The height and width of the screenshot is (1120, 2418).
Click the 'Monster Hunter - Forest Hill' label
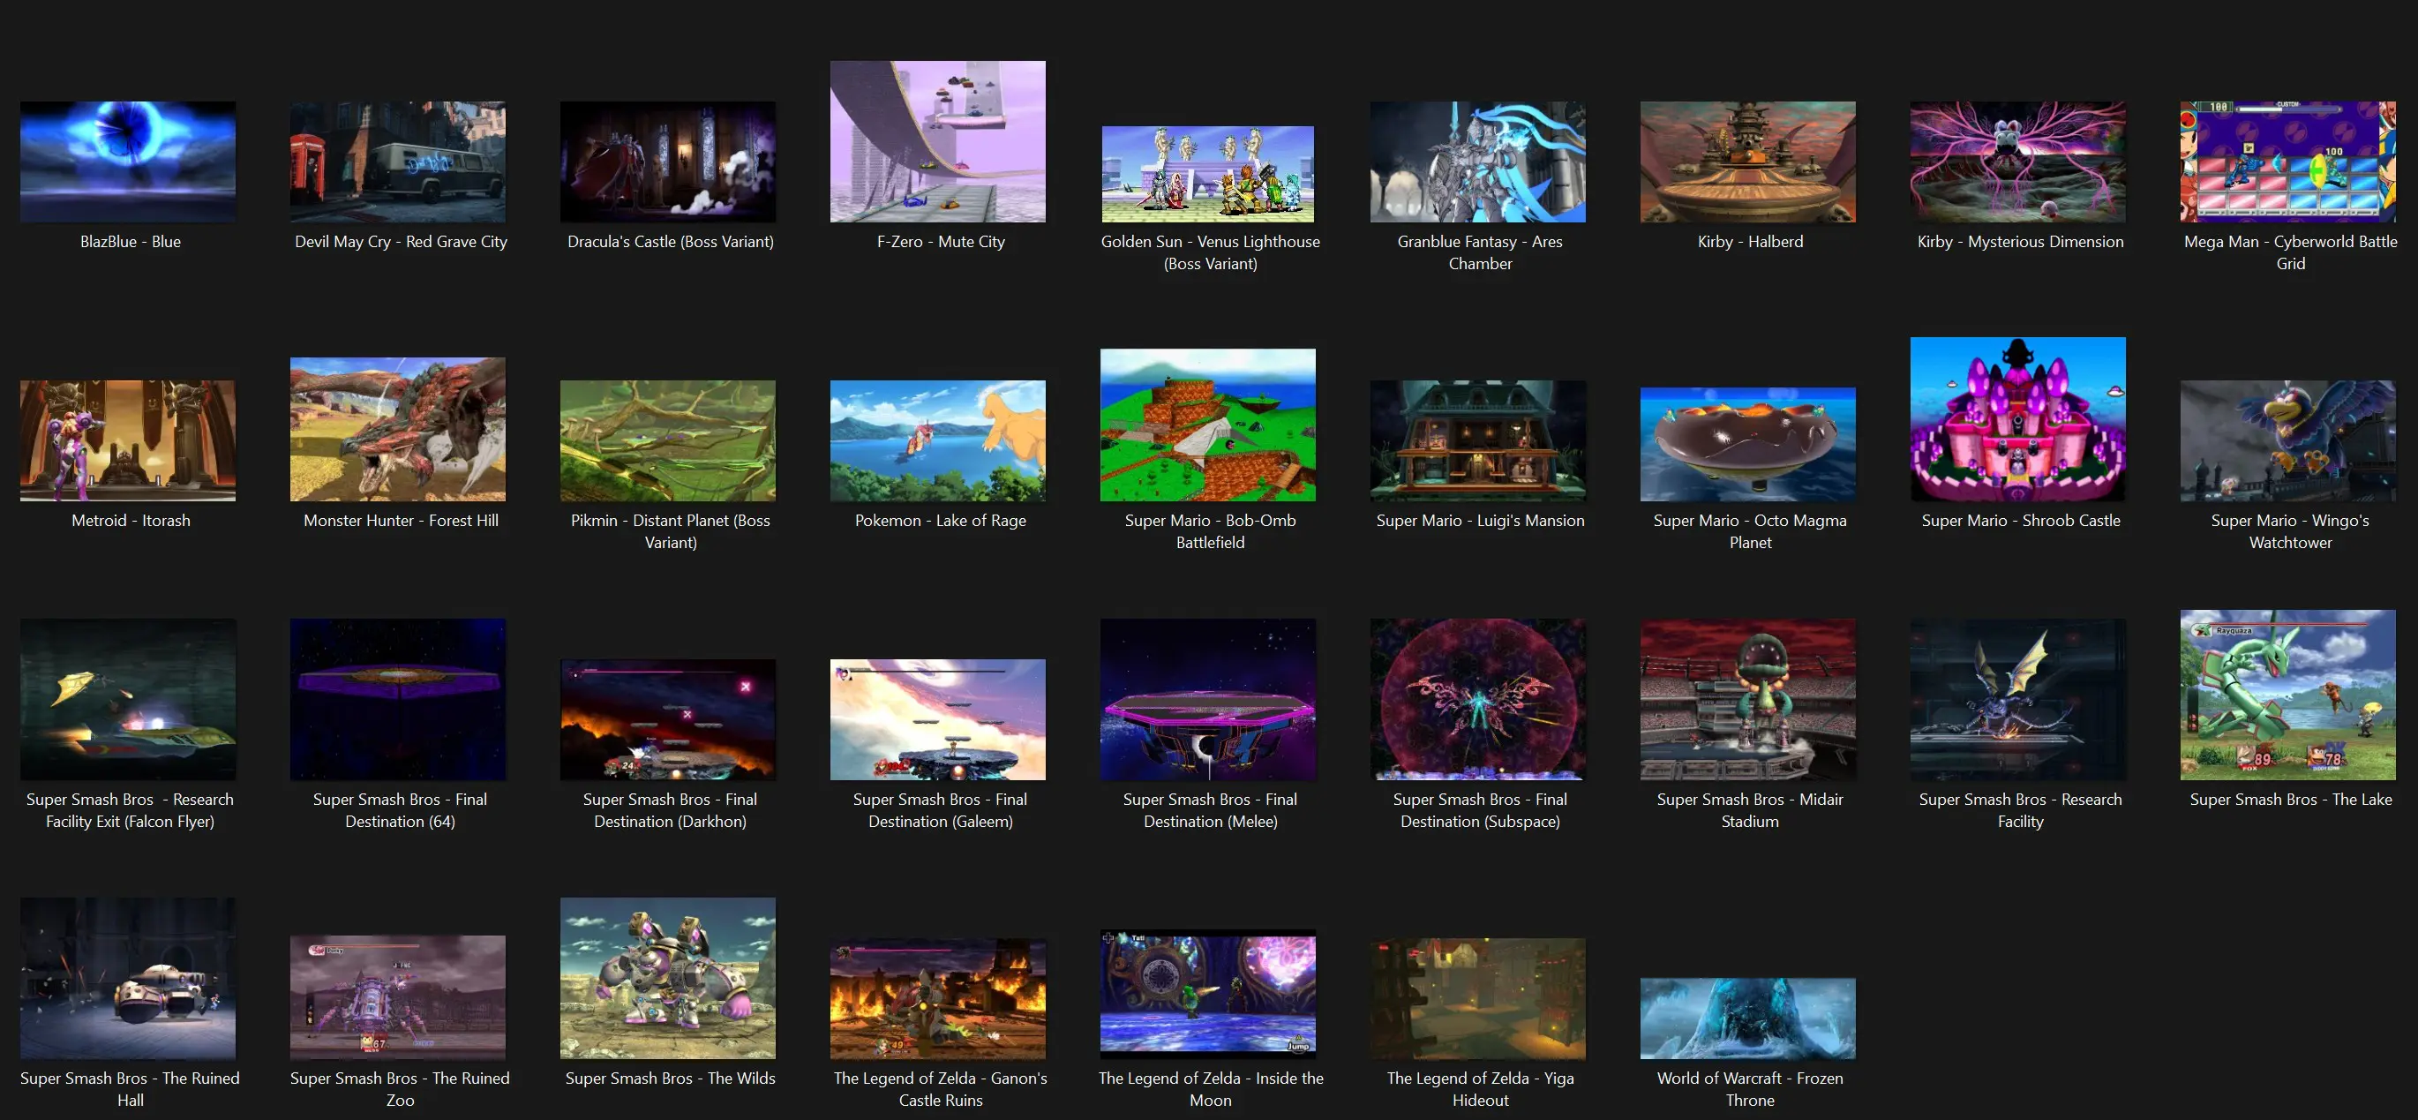401,520
